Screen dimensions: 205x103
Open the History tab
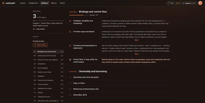54,3
